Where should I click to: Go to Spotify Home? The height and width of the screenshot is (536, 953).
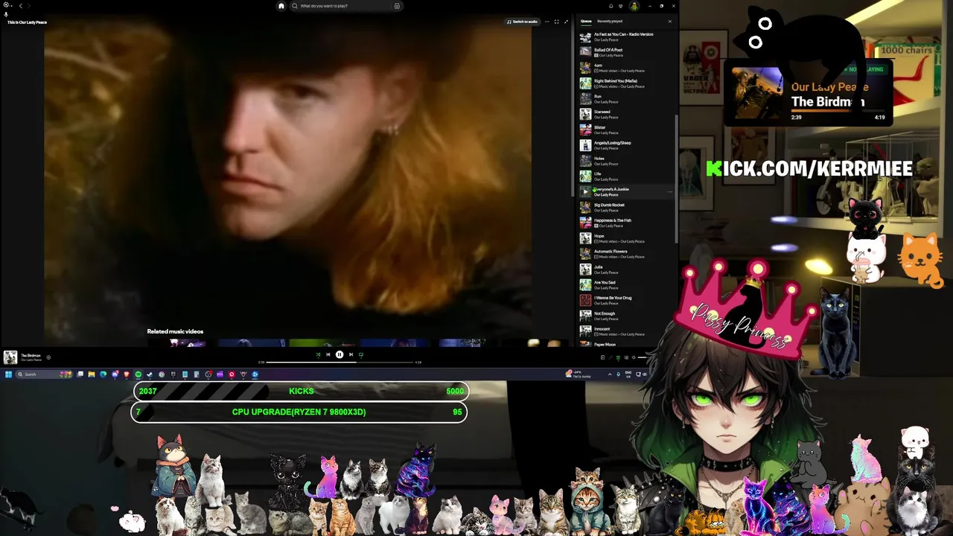[281, 6]
